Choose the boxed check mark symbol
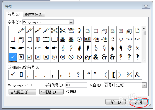Viewport: 155px width, 110px height. coord(29,57)
